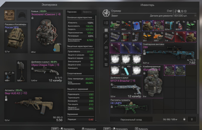Screen dimensions: 202x130
Task: Select the mask item in top-left equipment slot
Action: [x=9, y=15]
